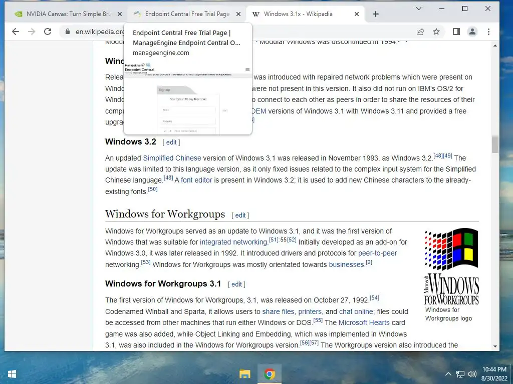Edit the Windows for Workgroups 3.1 section
Image resolution: width=513 pixels, height=384 pixels.
point(236,284)
